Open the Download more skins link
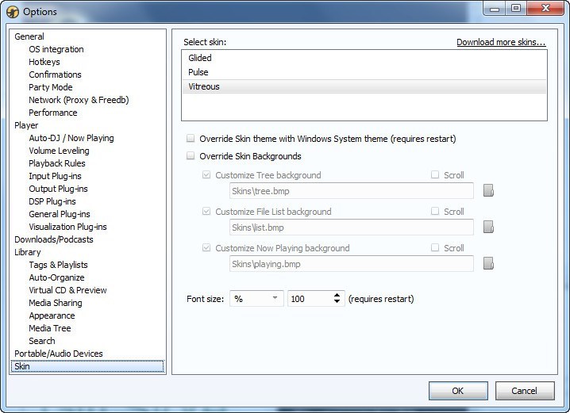 click(x=501, y=42)
